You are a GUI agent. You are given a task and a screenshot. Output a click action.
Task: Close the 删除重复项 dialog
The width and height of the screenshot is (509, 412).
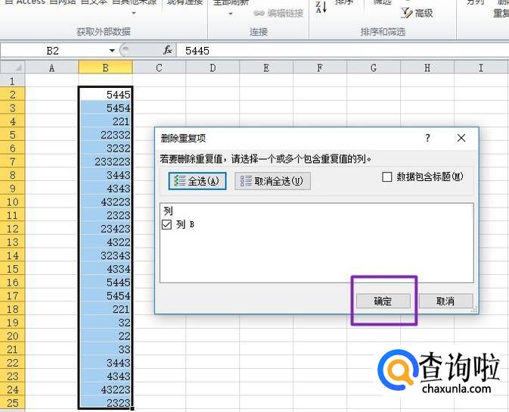[461, 138]
